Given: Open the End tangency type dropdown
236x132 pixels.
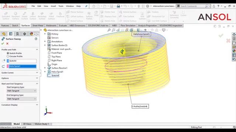Looking at the screenshot, I should pos(21,99).
